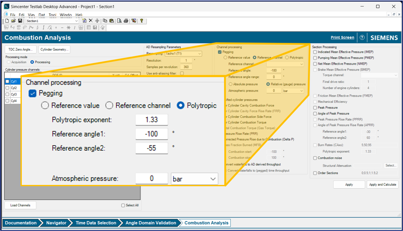Enable the Combustion noise checkbox

315,158
